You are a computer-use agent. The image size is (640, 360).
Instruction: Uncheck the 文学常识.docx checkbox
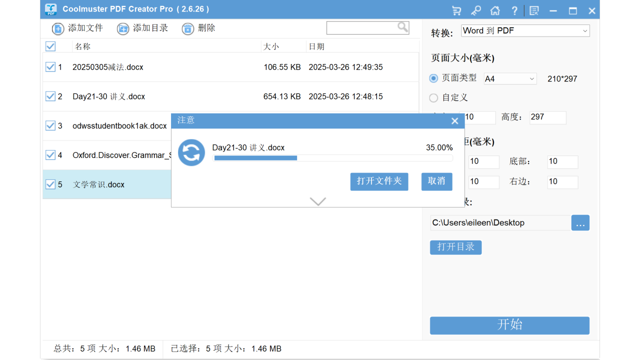pyautogui.click(x=50, y=184)
